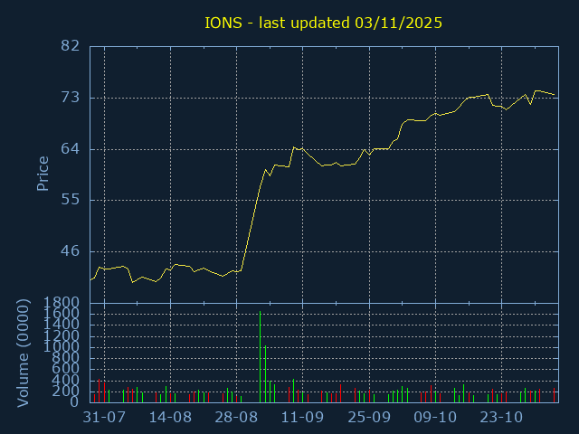The image size is (579, 434).
Task: Click the last red volume bar at right edge
Action: [x=554, y=395]
